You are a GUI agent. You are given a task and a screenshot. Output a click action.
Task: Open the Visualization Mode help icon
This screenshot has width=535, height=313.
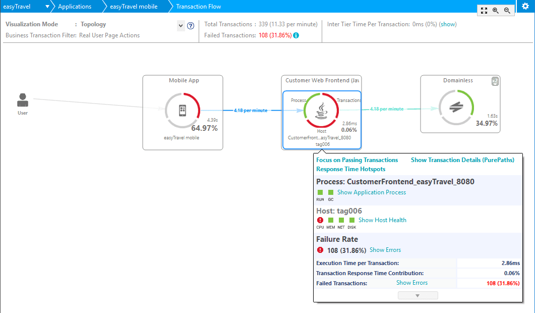point(191,26)
